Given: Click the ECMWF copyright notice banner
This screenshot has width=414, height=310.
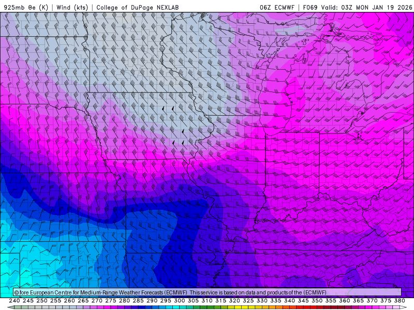Looking at the screenshot, I should pos(208,292).
